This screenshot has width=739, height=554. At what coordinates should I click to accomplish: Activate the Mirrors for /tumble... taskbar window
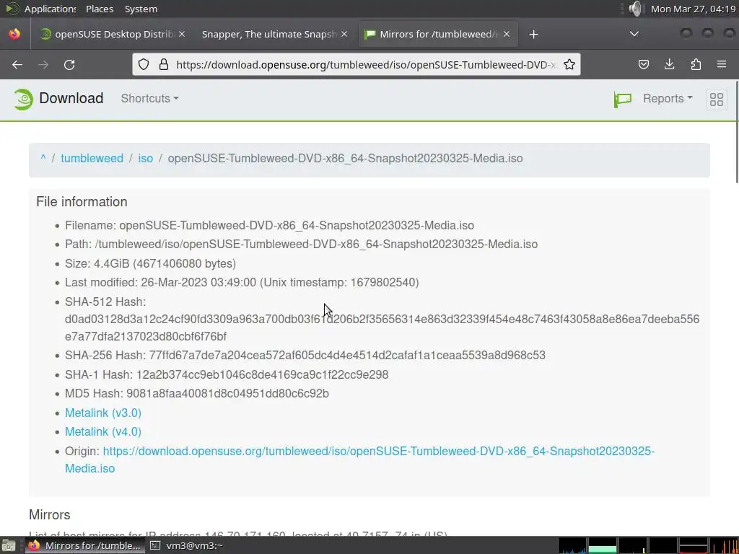tap(85, 545)
